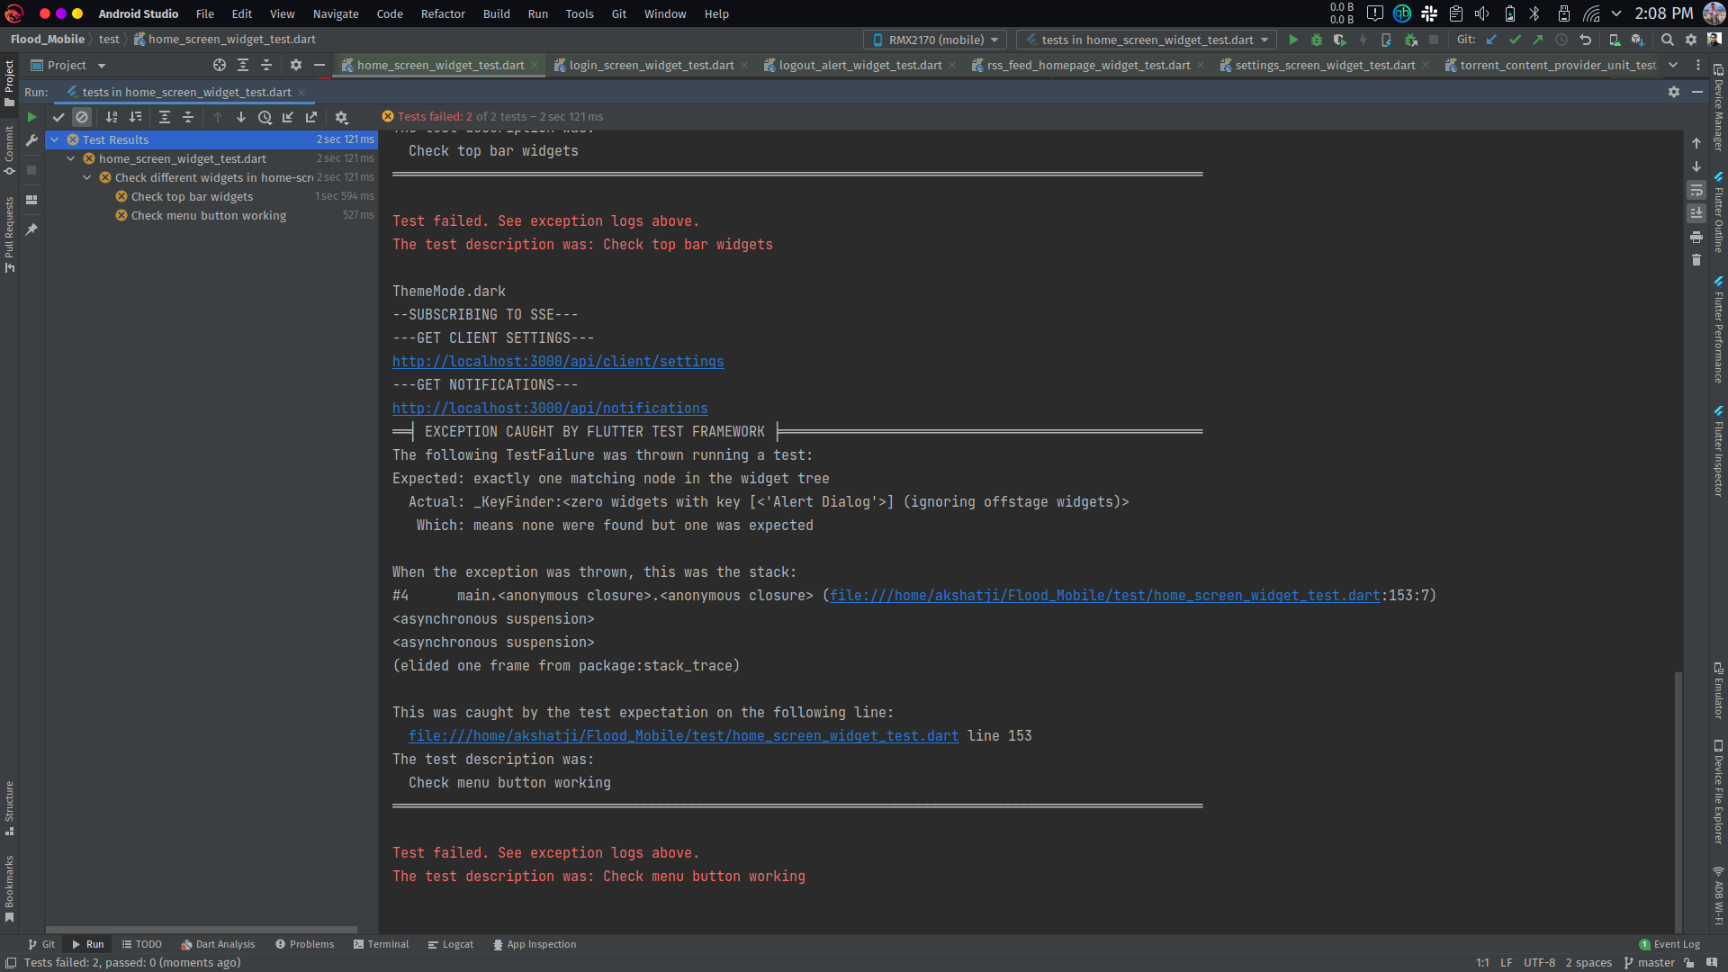Import test results icon
Screen dimensions: 1728x972
point(288,117)
